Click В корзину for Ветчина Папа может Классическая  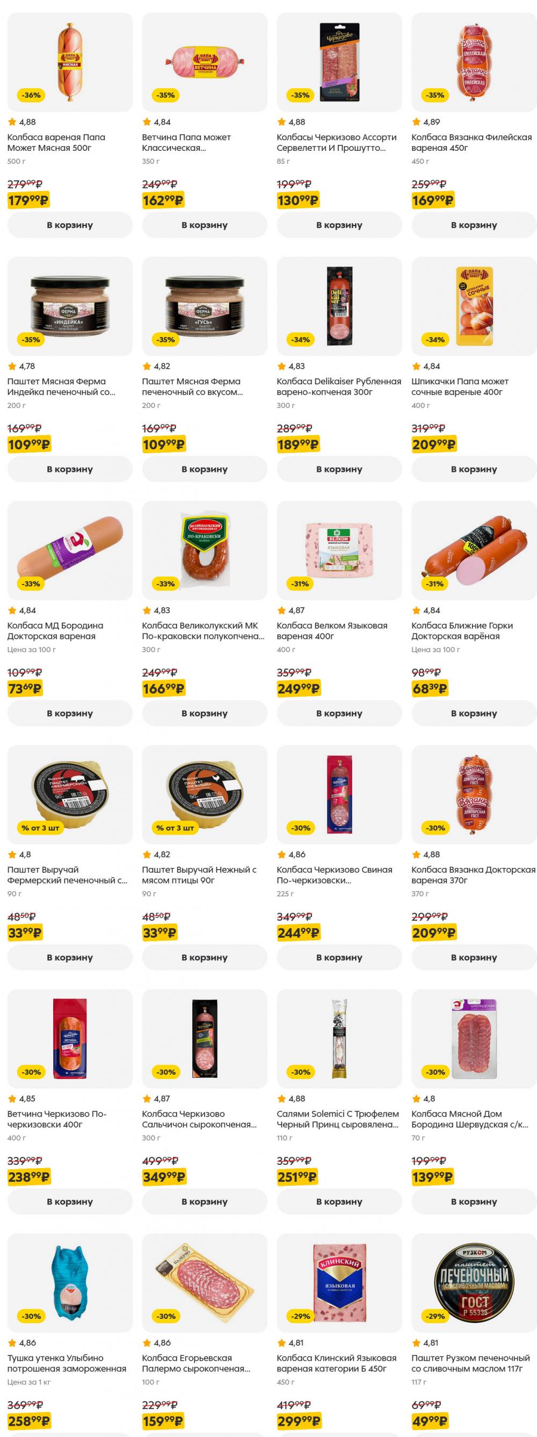click(204, 225)
